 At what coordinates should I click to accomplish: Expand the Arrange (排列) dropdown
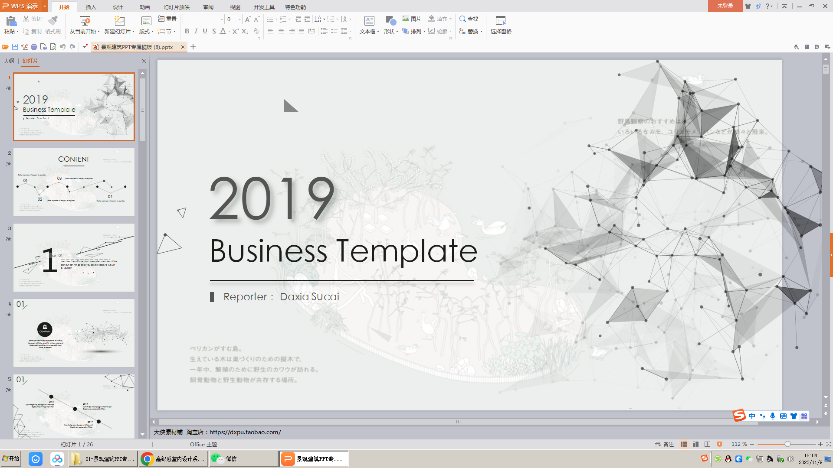424,31
